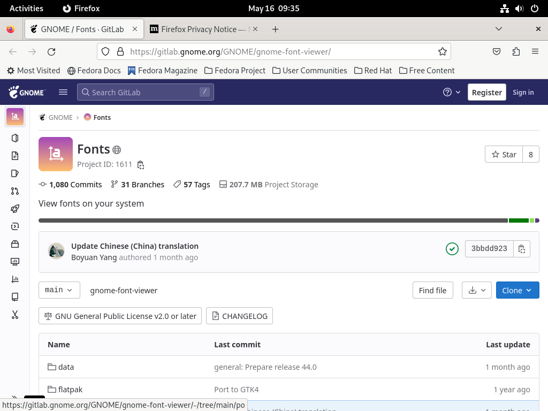Open User Communities bookmark folder
This screenshot has width=548, height=411.
[x=310, y=71]
